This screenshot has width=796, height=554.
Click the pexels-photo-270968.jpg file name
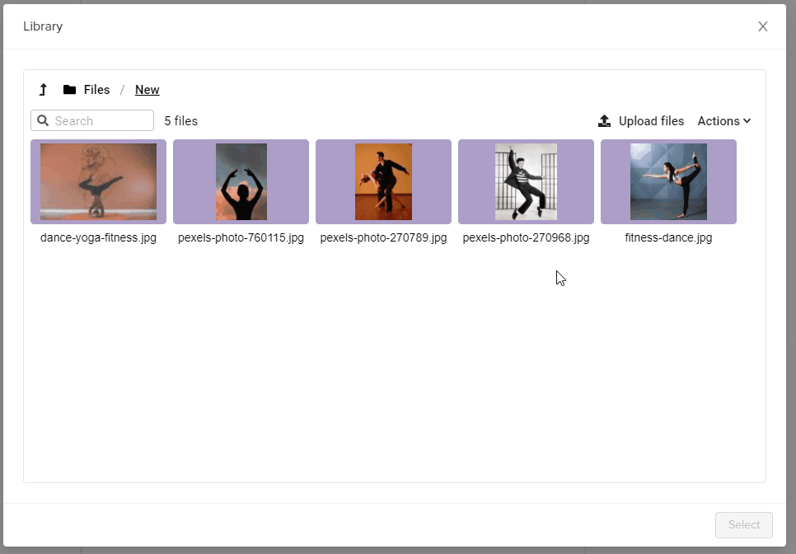[x=526, y=237]
